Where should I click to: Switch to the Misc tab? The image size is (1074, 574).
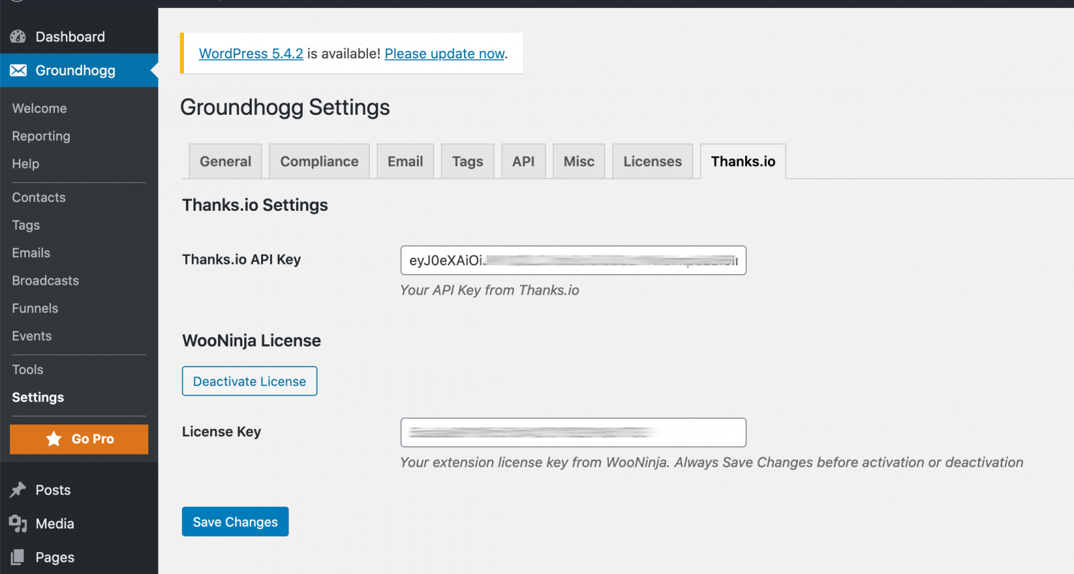coord(579,161)
